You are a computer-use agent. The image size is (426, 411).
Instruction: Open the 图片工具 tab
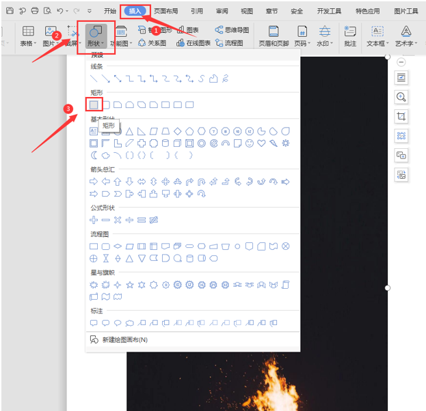tap(406, 11)
